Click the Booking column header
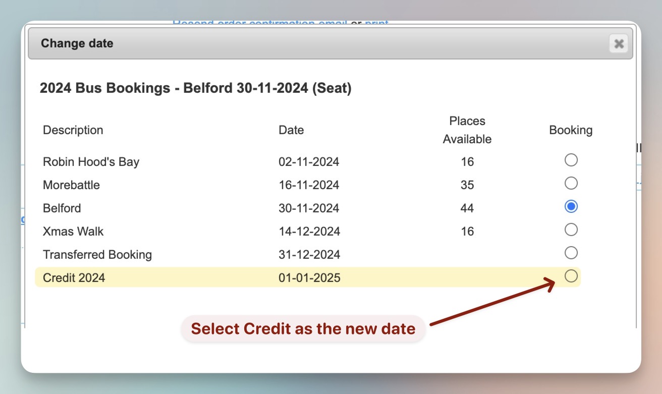This screenshot has width=662, height=394. (571, 130)
